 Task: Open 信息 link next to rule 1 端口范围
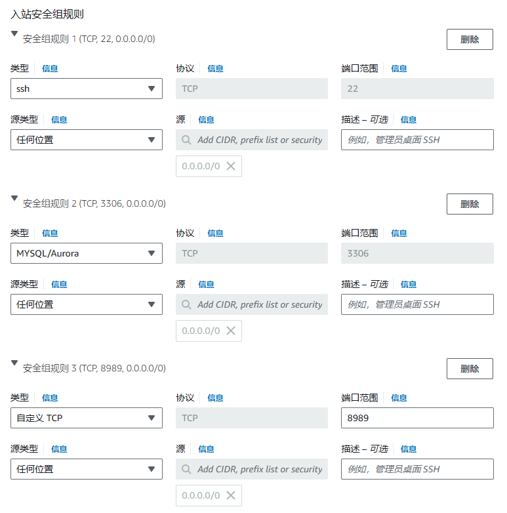coord(399,69)
